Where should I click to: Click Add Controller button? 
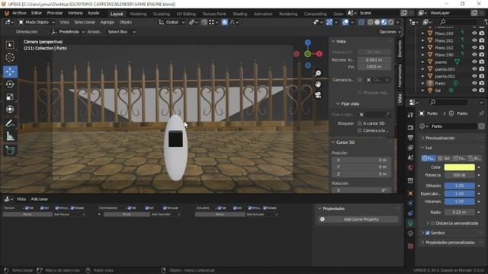[165, 215]
